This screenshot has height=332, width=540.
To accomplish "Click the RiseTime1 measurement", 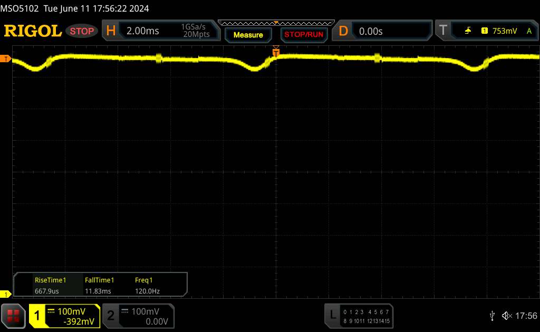I will tap(50, 280).
